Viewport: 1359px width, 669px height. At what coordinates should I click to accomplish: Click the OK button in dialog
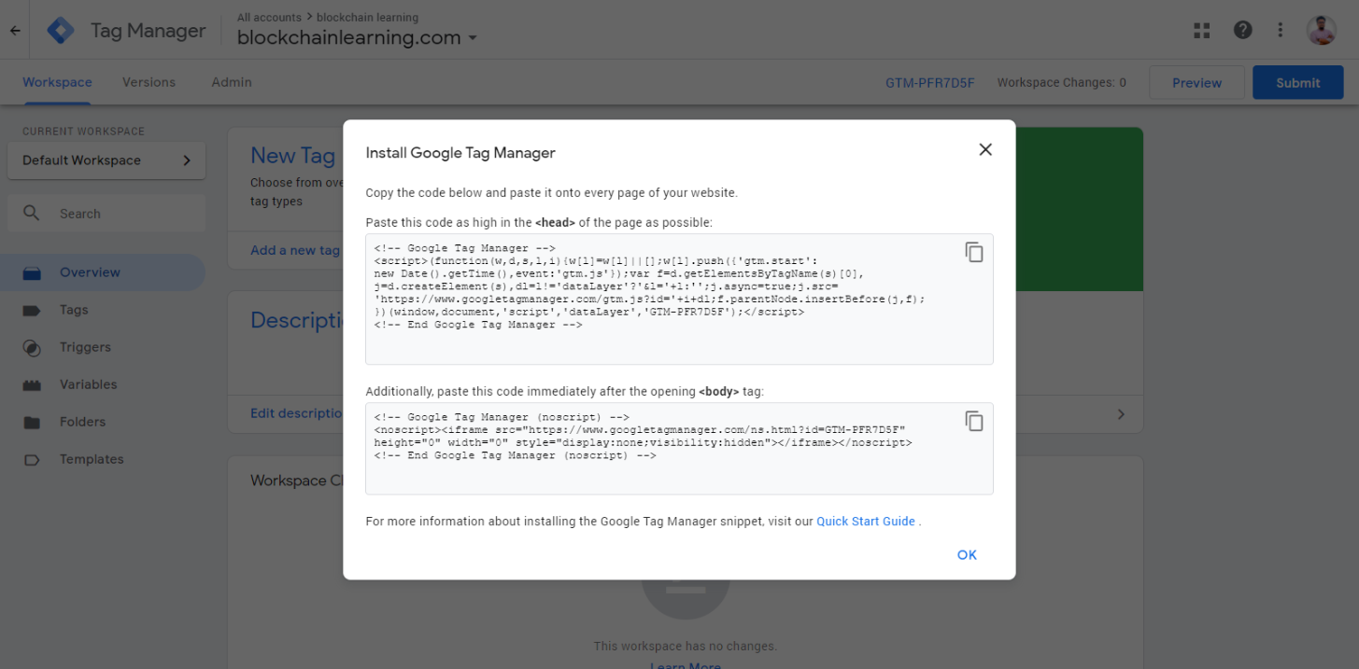pos(967,554)
